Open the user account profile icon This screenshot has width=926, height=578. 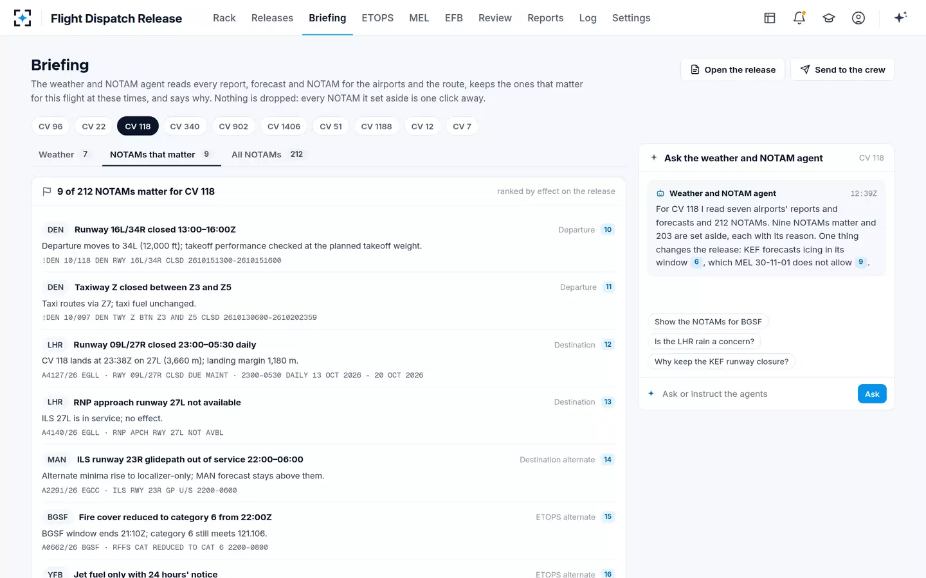coord(858,18)
